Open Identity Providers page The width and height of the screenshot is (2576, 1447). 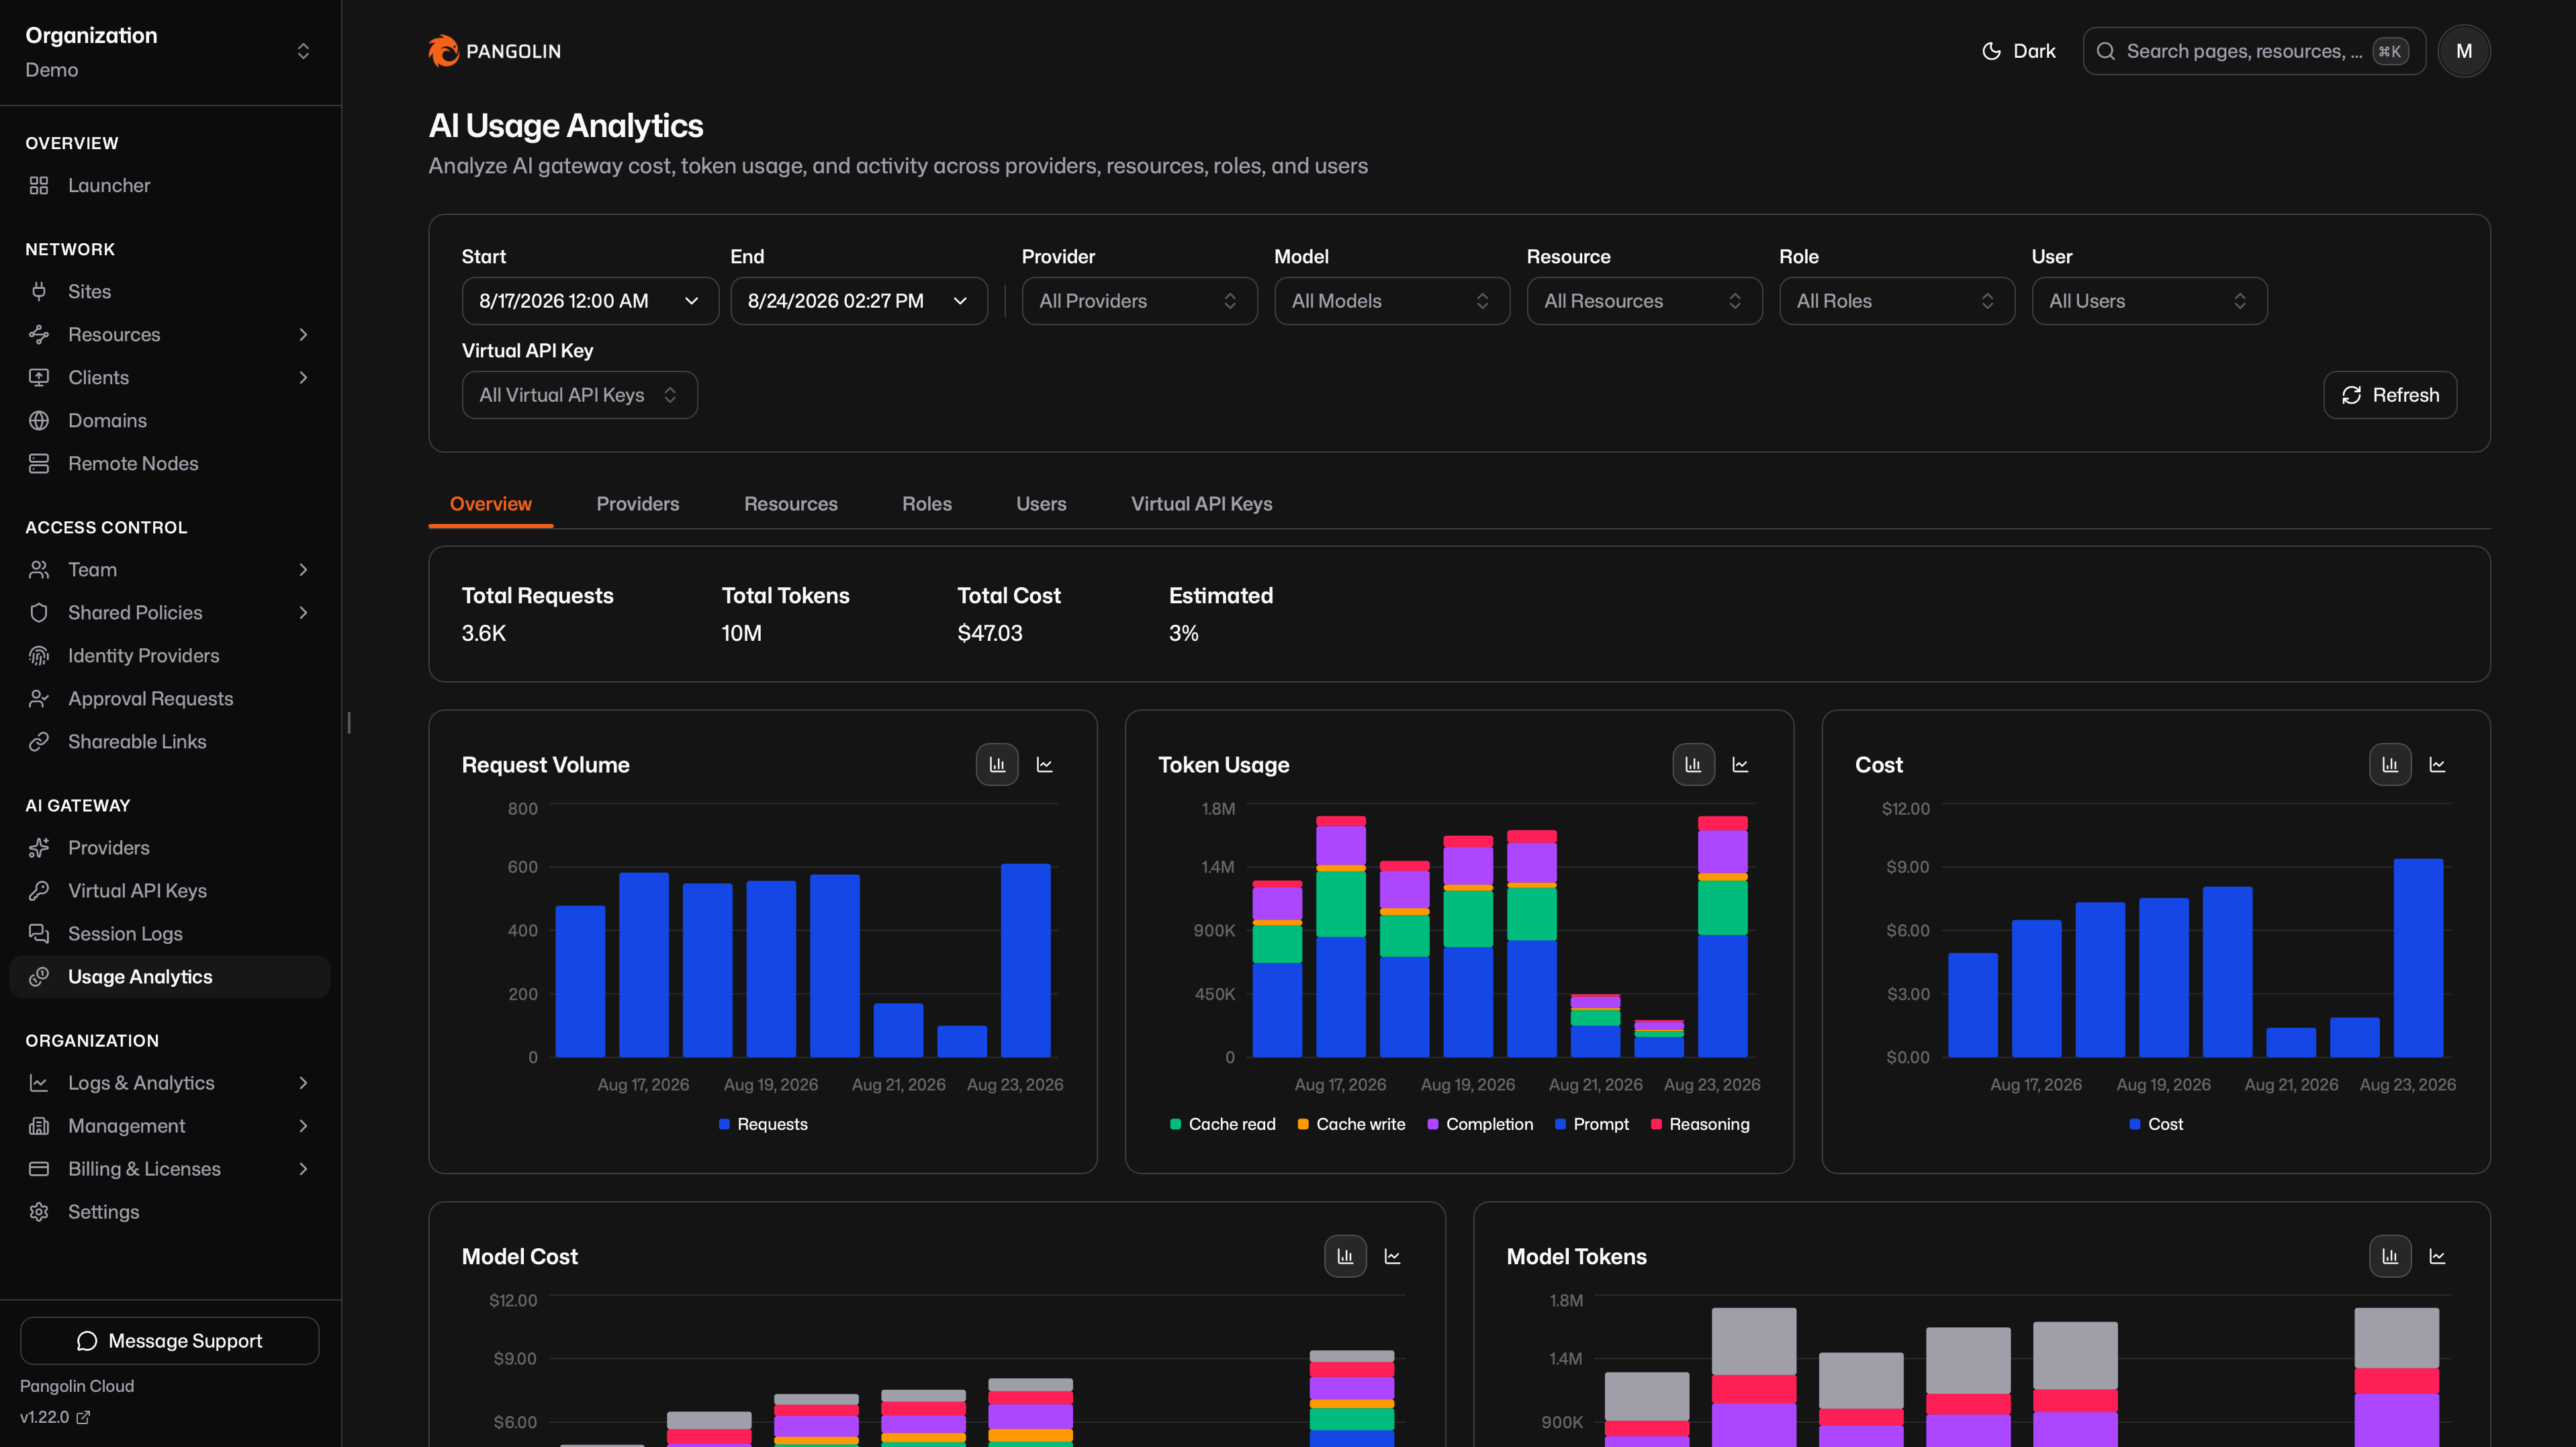pyautogui.click(x=170, y=656)
